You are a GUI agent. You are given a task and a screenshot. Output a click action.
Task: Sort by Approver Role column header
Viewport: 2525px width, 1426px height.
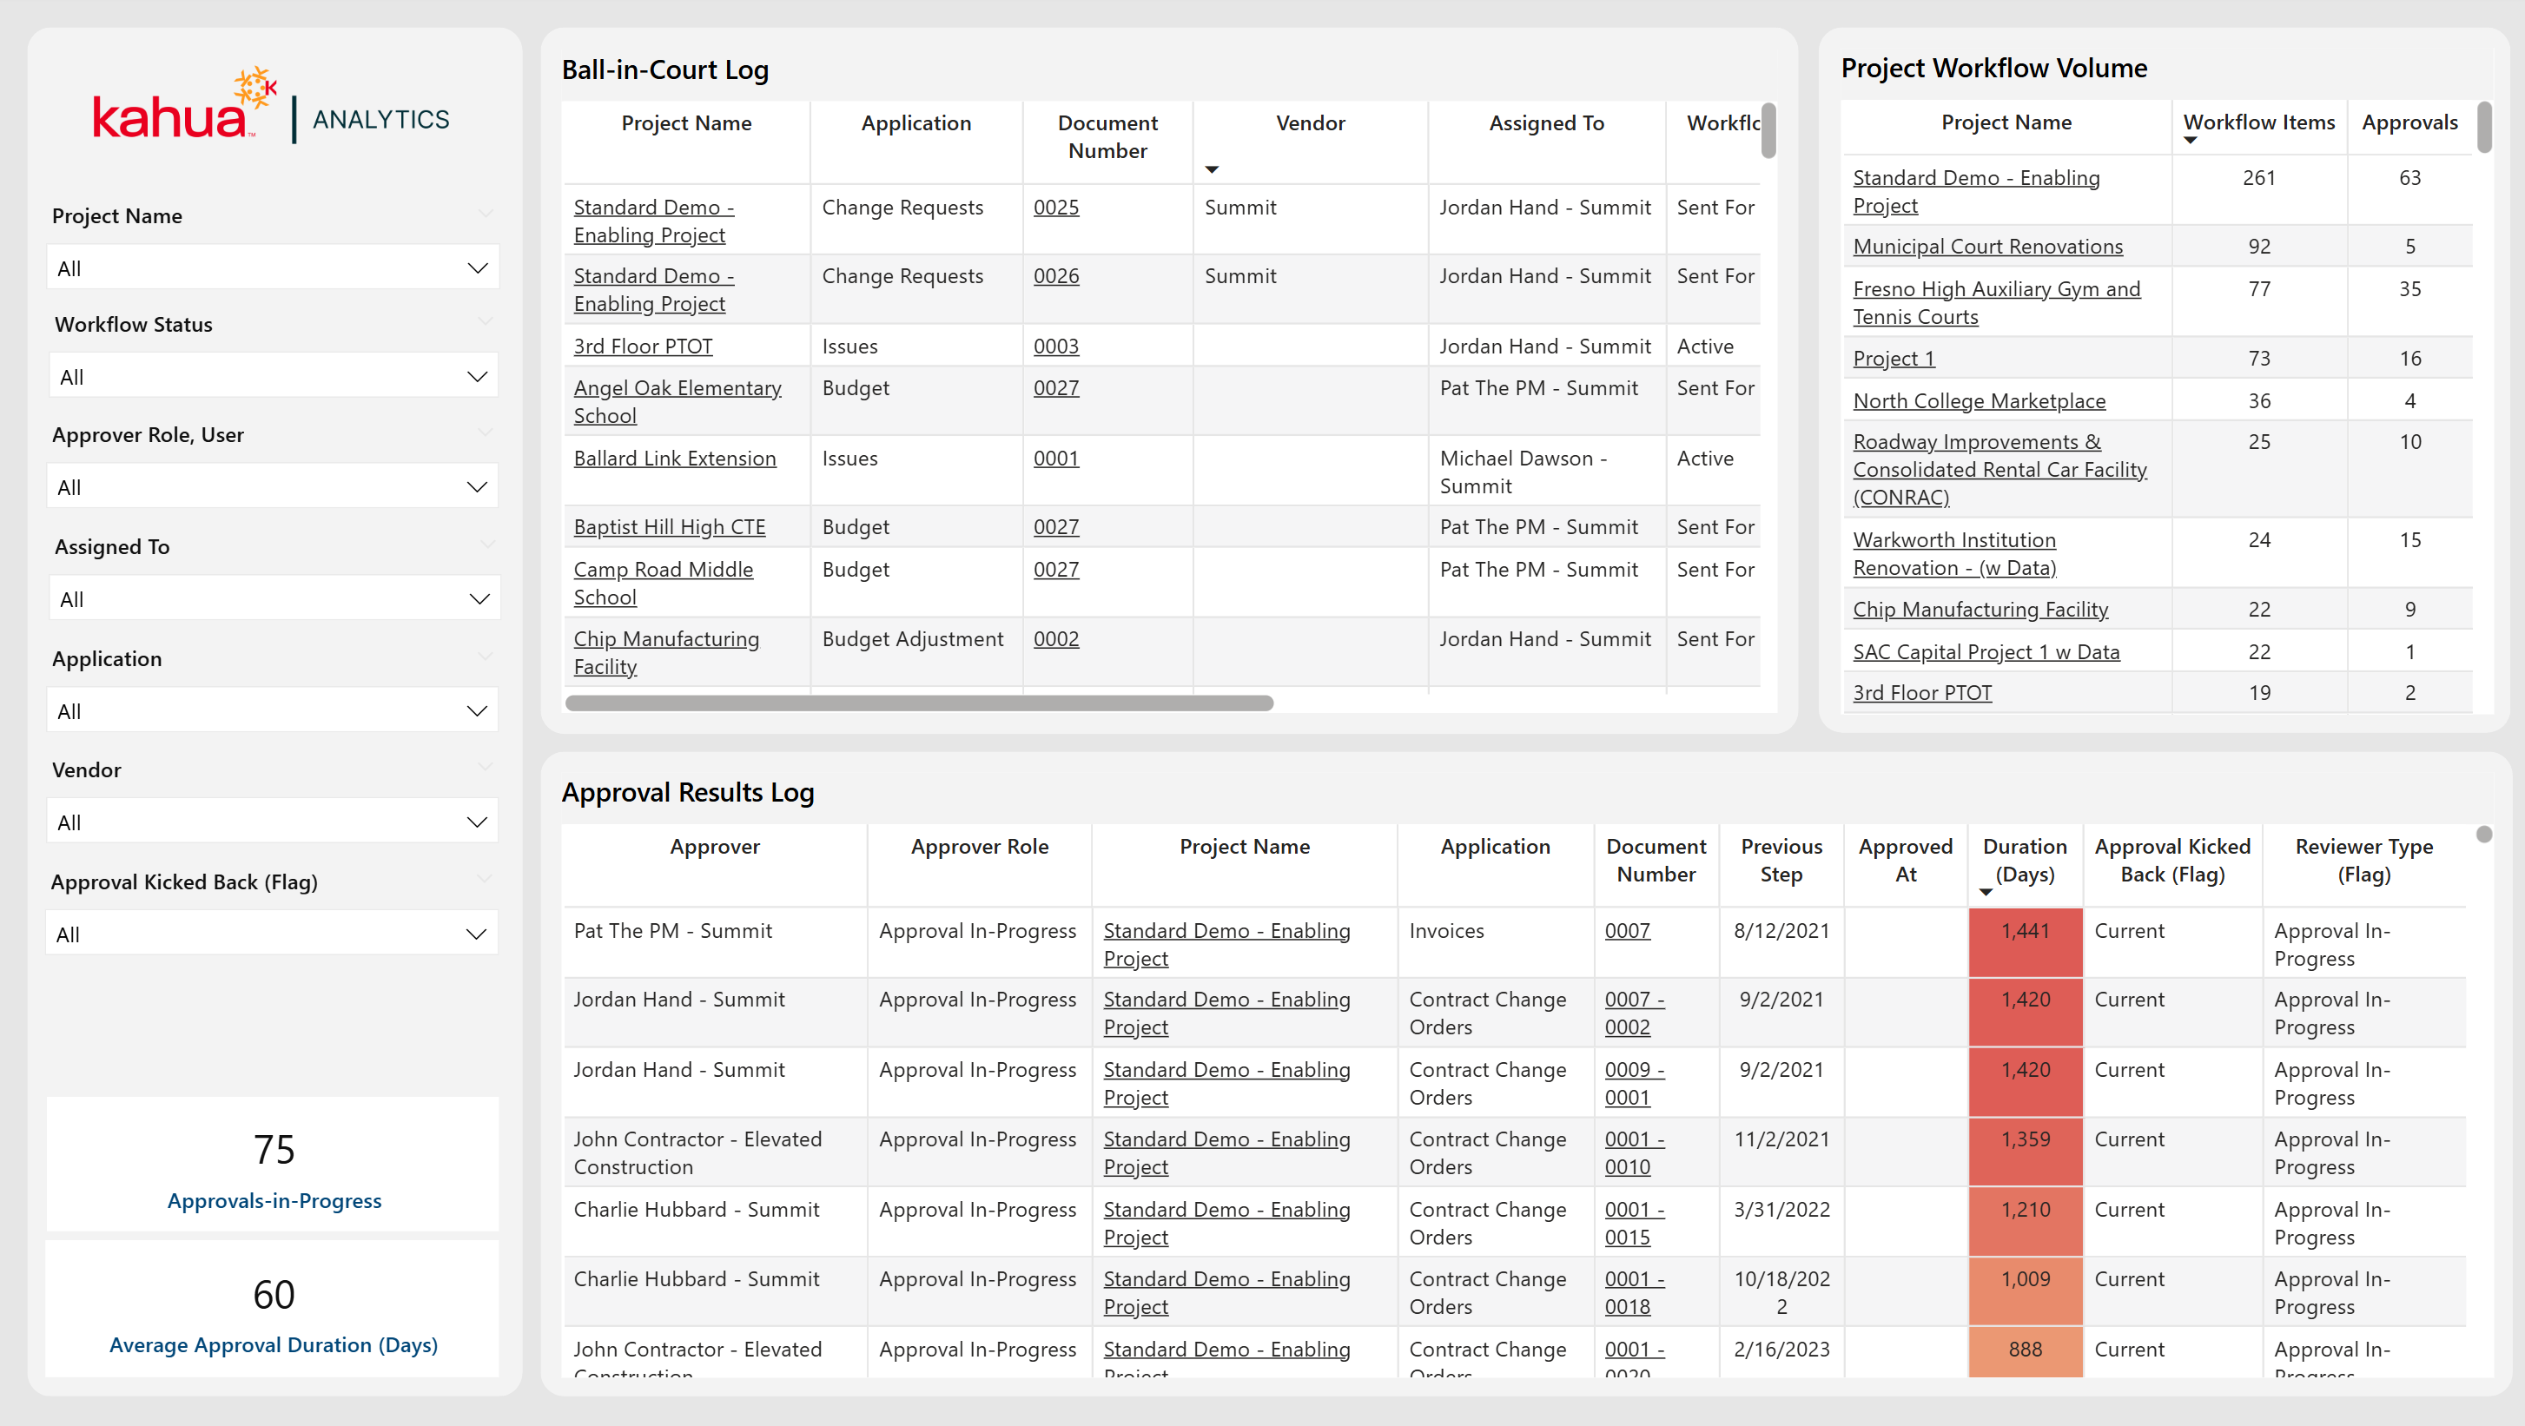(978, 847)
